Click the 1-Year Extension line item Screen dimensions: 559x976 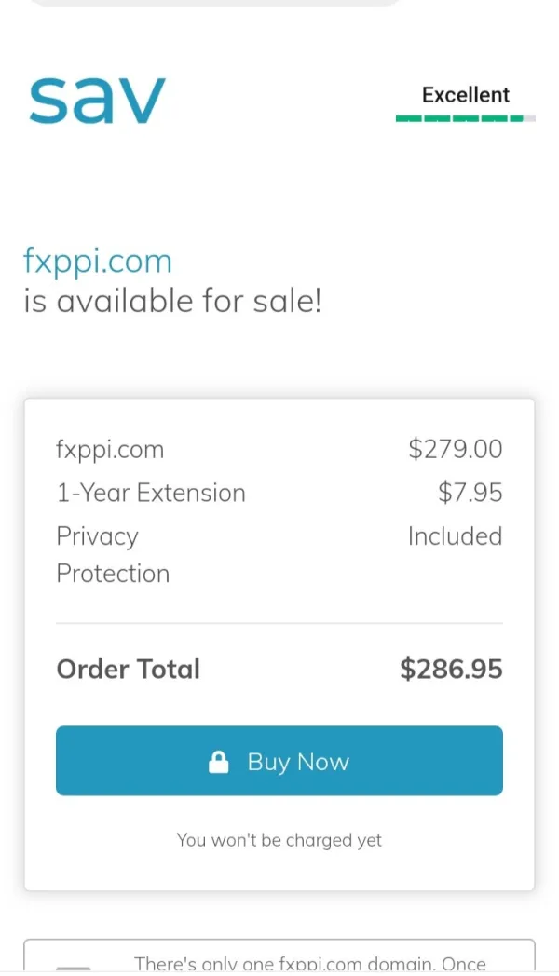[x=151, y=493]
